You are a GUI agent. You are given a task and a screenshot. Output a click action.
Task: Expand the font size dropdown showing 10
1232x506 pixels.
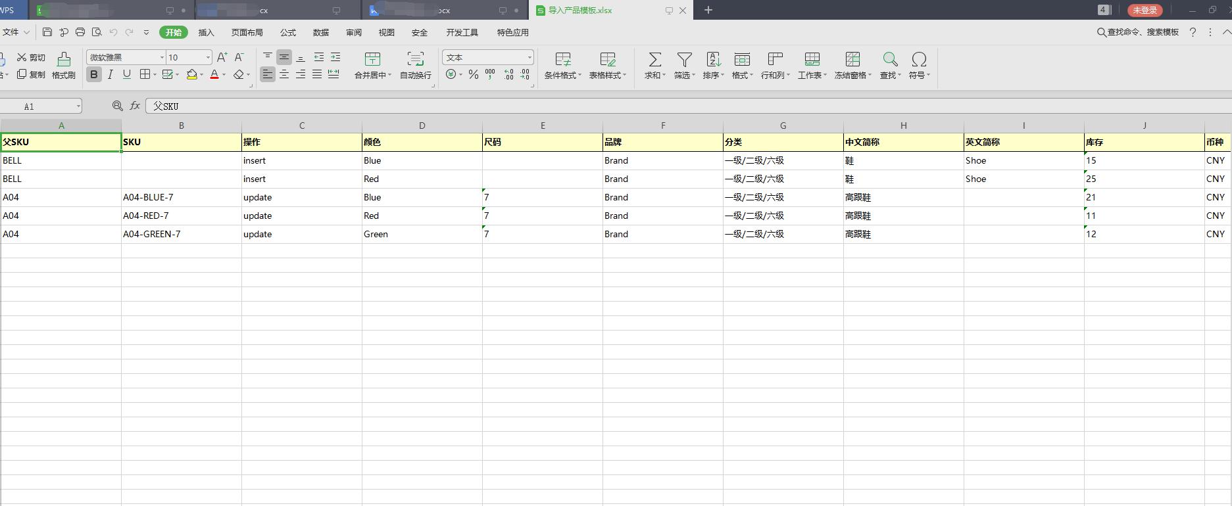tap(208, 58)
